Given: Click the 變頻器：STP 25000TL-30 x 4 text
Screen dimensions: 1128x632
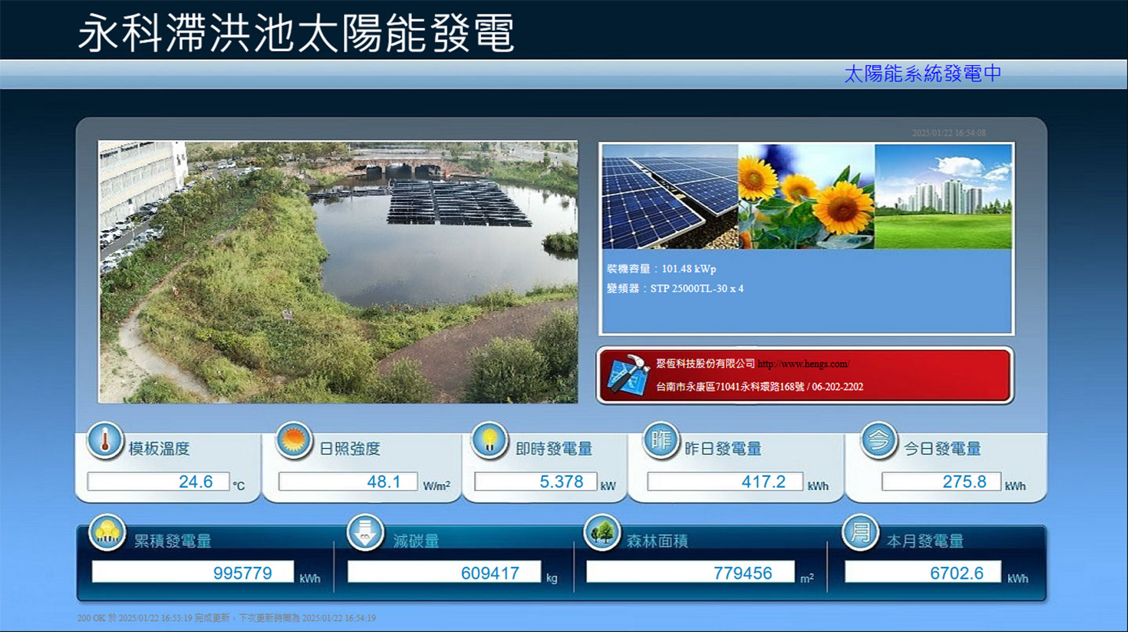Looking at the screenshot, I should click(x=675, y=288).
